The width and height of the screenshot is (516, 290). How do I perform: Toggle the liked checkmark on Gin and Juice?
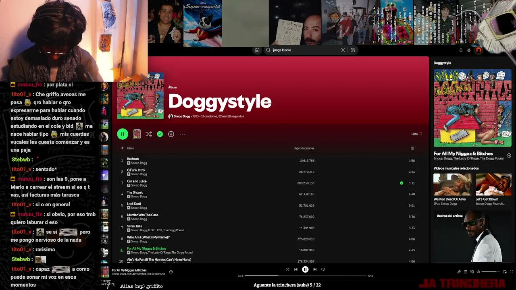click(402, 183)
